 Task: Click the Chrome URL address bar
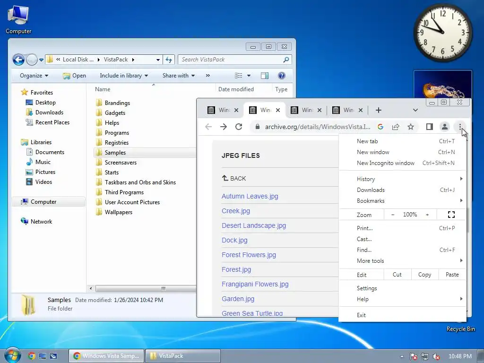click(317, 127)
